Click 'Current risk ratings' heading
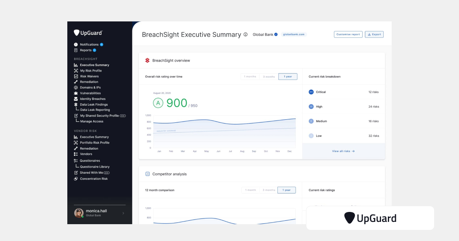Viewport: 459px width, 241px height. coord(322,190)
